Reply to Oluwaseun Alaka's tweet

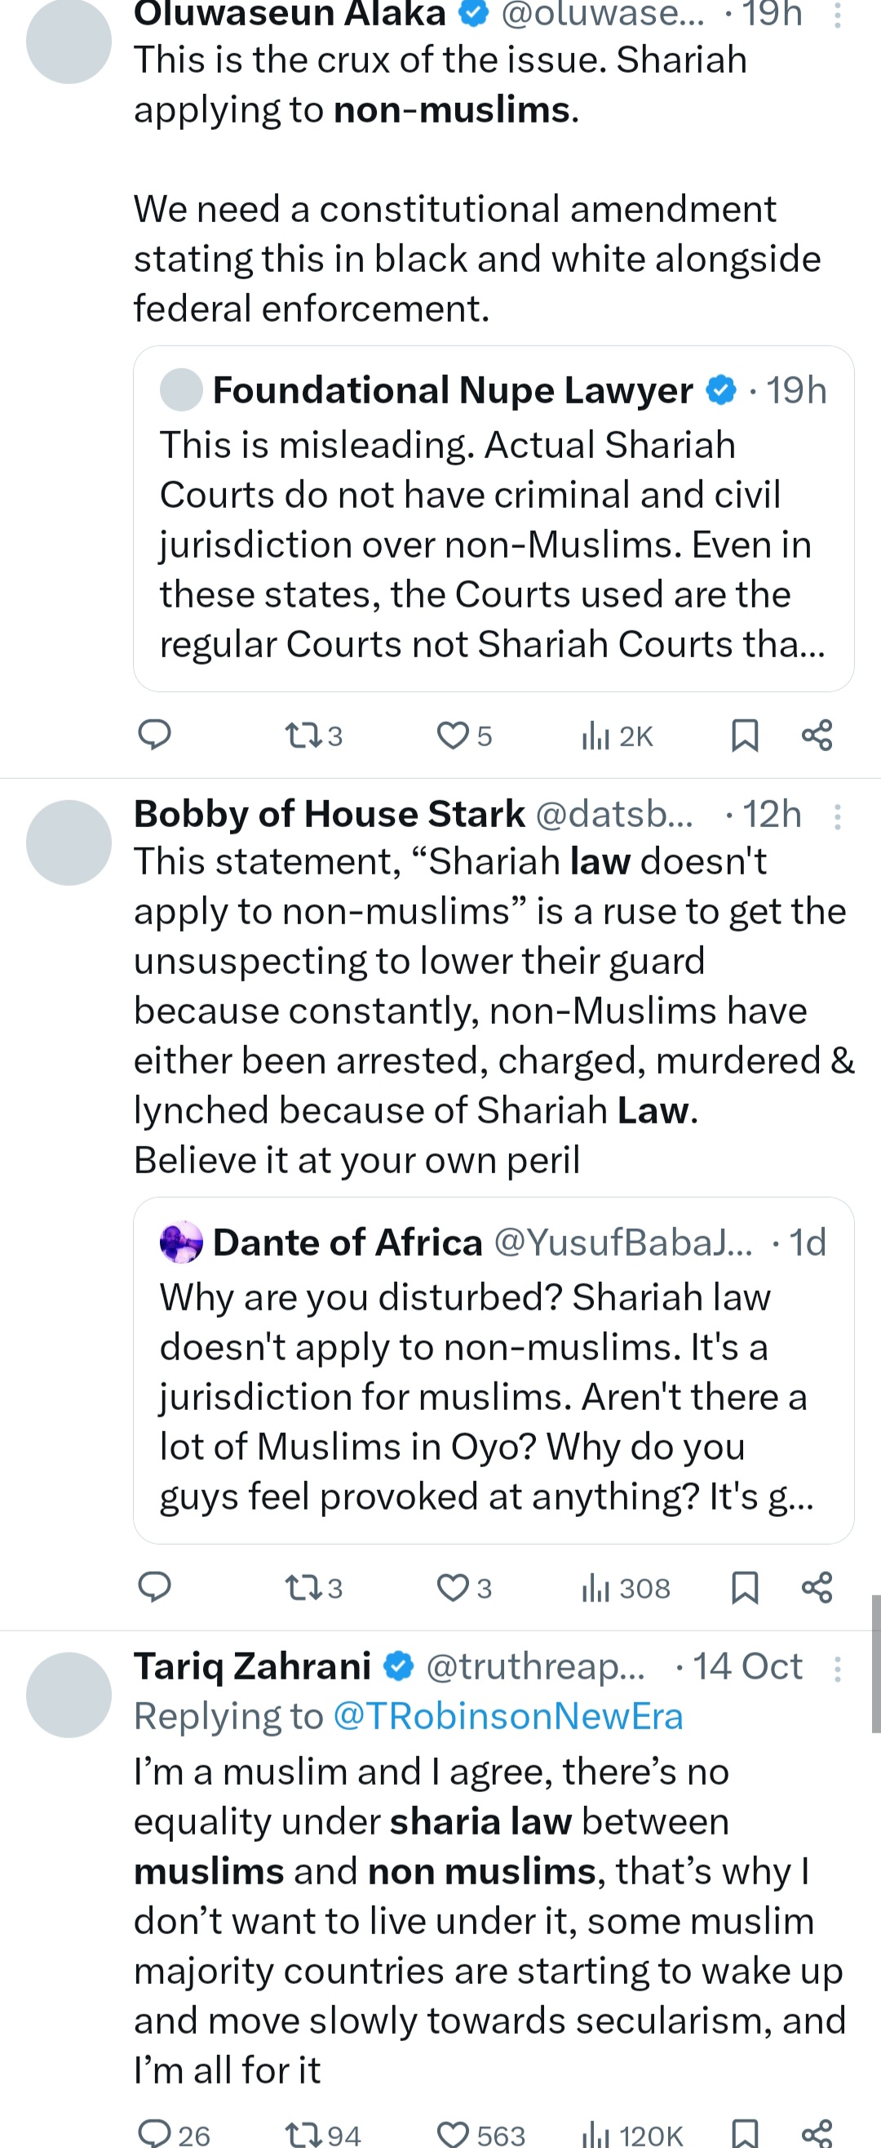(154, 735)
